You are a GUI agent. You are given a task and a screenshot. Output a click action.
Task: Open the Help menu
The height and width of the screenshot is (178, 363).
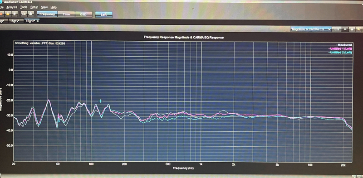(54, 7)
